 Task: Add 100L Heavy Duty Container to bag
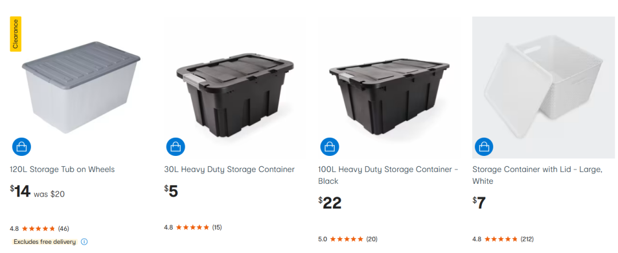pyautogui.click(x=330, y=147)
